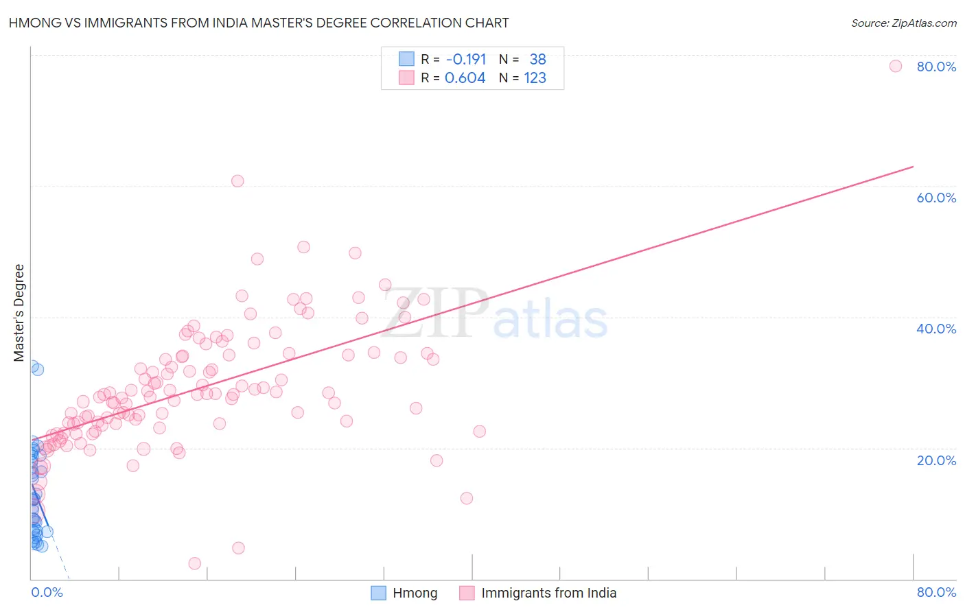Open the Source: ZipAtlas.com link
The width and height of the screenshot is (965, 612).
coord(904,23)
